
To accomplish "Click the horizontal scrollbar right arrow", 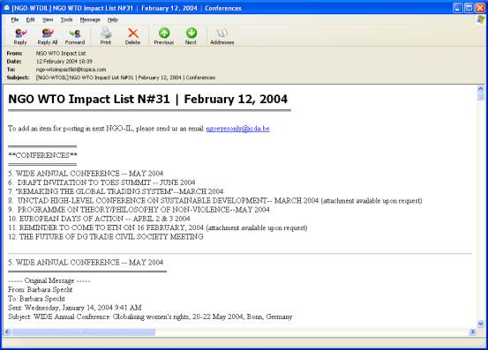I will [x=473, y=331].
